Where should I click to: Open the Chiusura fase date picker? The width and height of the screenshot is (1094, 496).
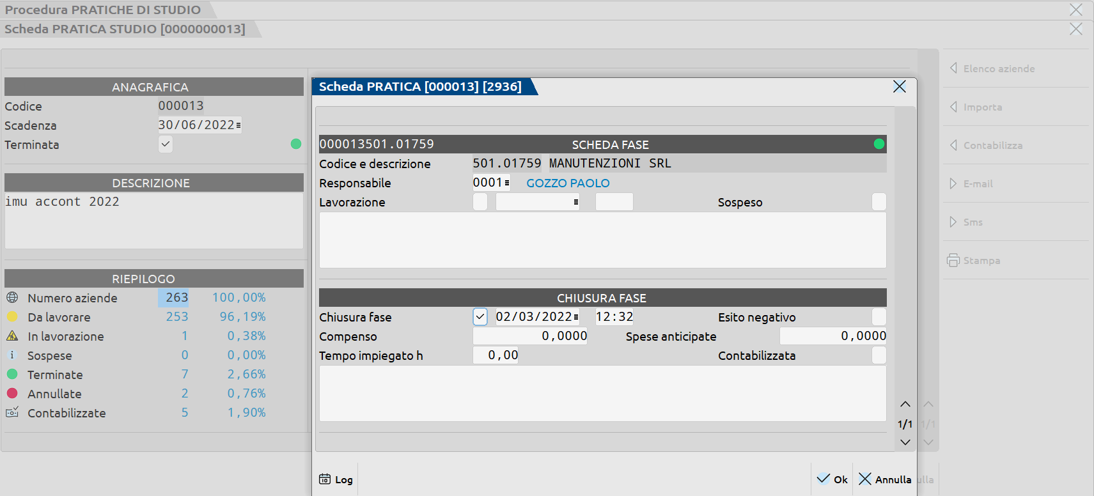(576, 317)
